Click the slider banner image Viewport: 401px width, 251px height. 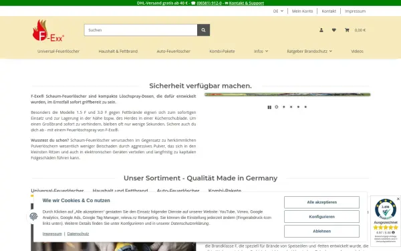tap(287, 94)
